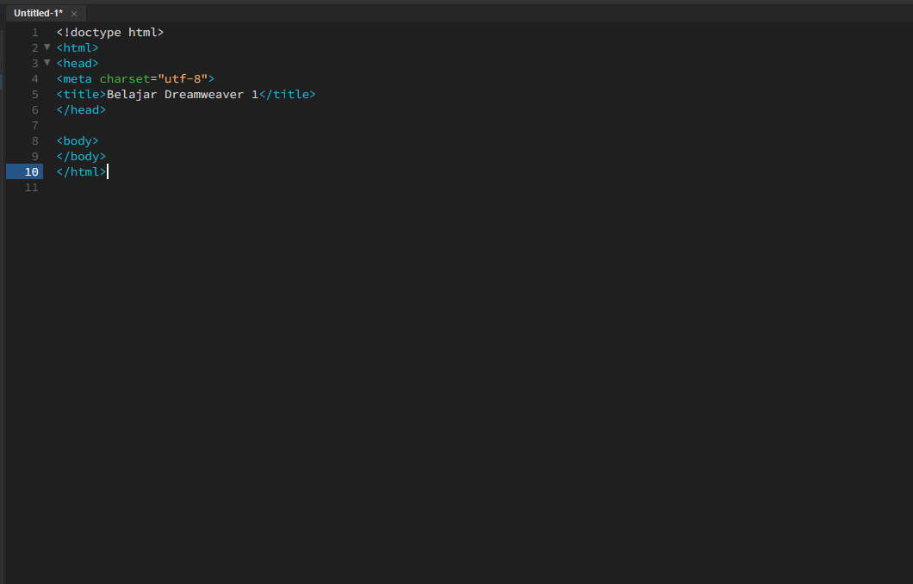Click the text Belajar Dreamweaver 1
This screenshot has height=584, width=913.
pos(183,95)
